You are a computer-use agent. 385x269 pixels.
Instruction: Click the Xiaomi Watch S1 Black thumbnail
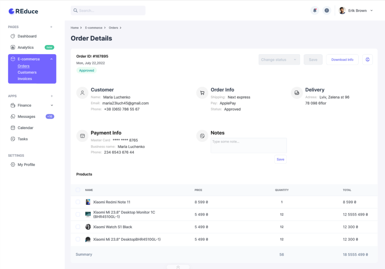(x=88, y=227)
